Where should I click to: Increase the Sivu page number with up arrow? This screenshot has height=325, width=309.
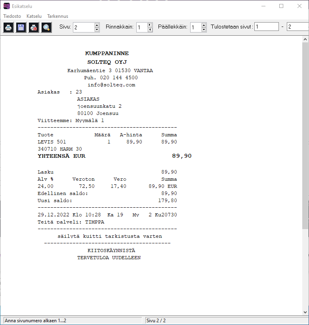pos(97,25)
